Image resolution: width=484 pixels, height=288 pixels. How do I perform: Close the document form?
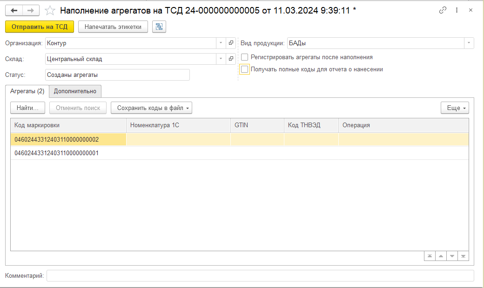point(471,10)
